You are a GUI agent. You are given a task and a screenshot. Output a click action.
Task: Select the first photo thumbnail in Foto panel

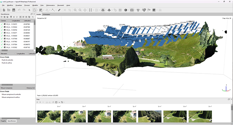click(49, 116)
